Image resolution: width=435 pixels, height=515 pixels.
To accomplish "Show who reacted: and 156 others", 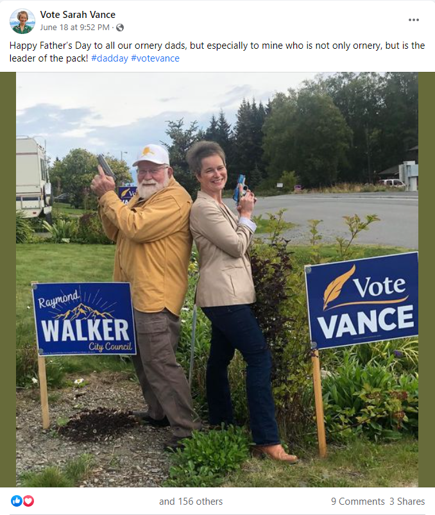I will tap(191, 502).
